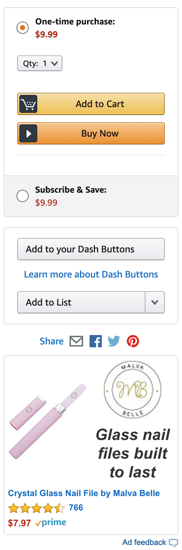Click the Add to List button
Screen dimensions: 182x550
pos(81,302)
